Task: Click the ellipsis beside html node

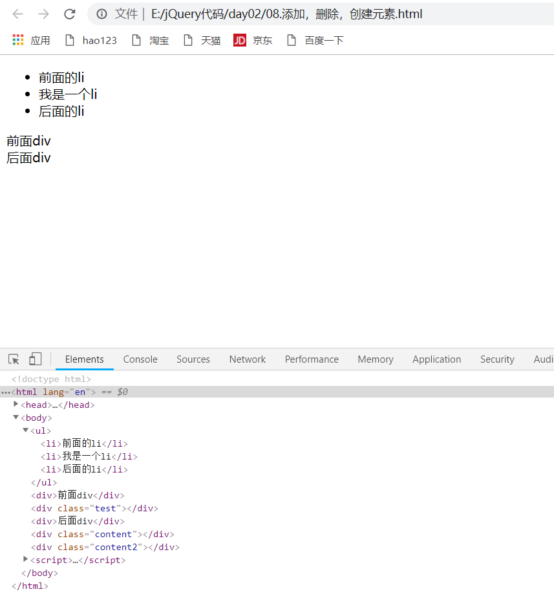Action: 5,392
